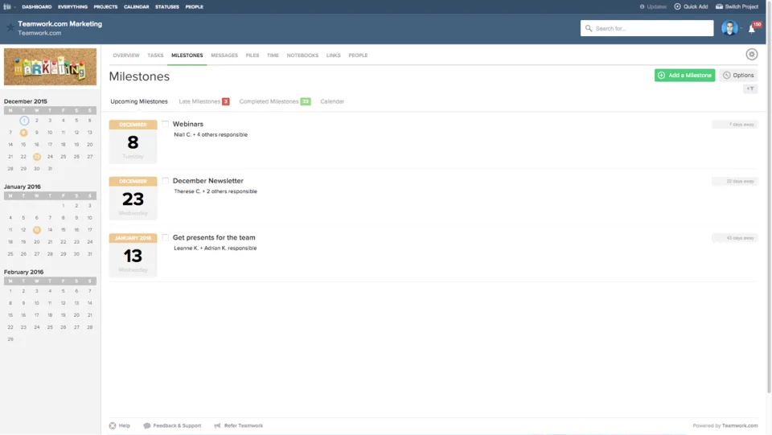772x435 pixels.
Task: Open Statuses in the top menu
Action: tap(167, 7)
